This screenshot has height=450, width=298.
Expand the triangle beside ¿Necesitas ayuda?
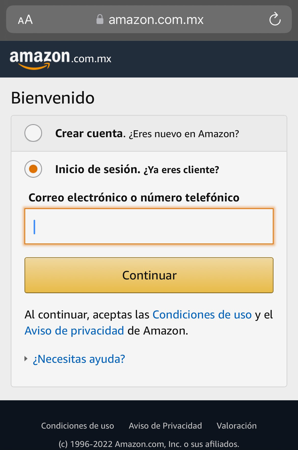[26, 359]
